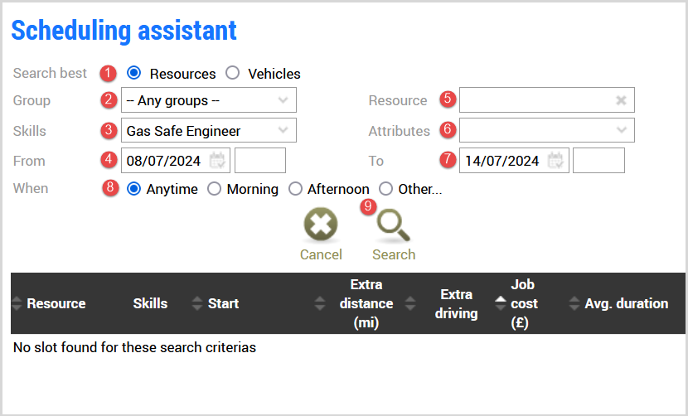The width and height of the screenshot is (688, 416).
Task: Click the Cancel cross icon
Action: click(x=321, y=225)
